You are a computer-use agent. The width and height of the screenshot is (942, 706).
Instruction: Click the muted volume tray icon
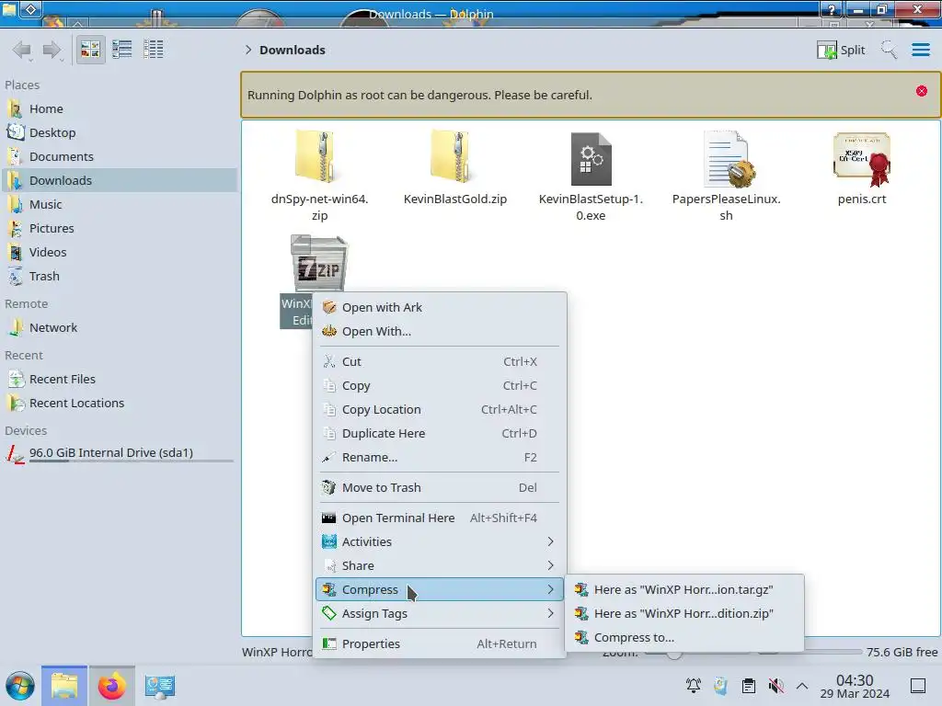click(x=776, y=686)
